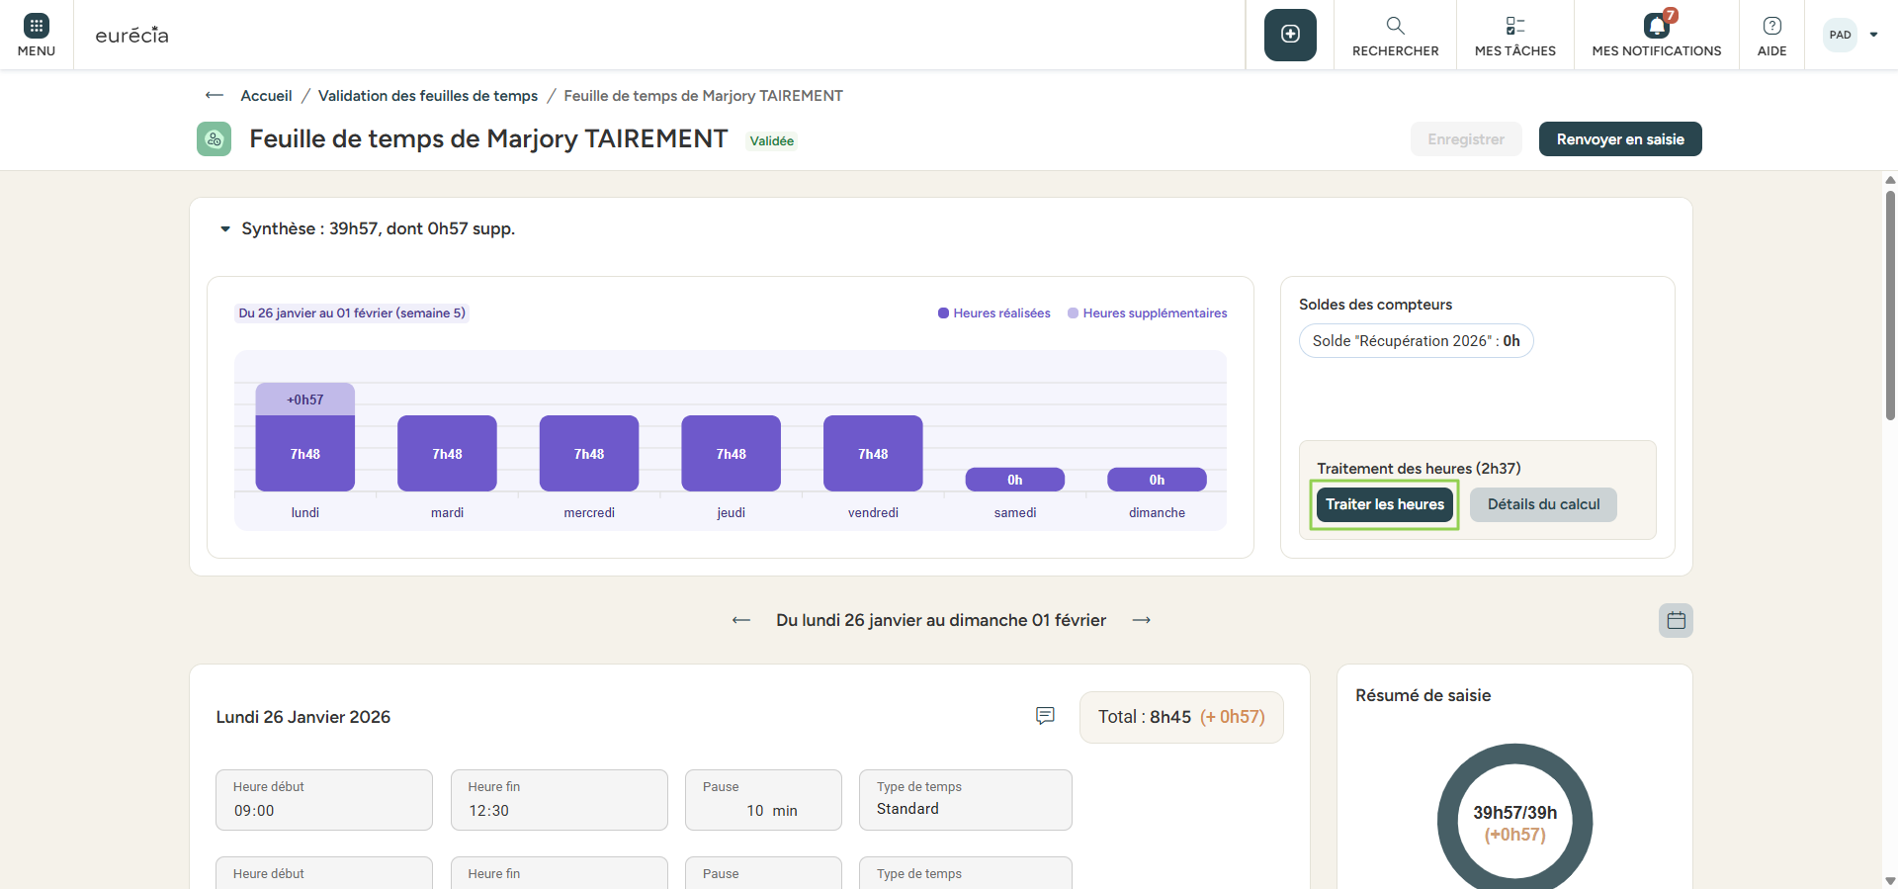The width and height of the screenshot is (1898, 889).
Task: Navigate to Validation des feuilles de temps
Action: (427, 96)
